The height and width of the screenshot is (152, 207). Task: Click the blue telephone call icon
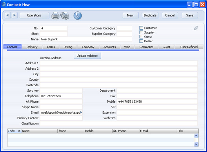coord(78,16)
